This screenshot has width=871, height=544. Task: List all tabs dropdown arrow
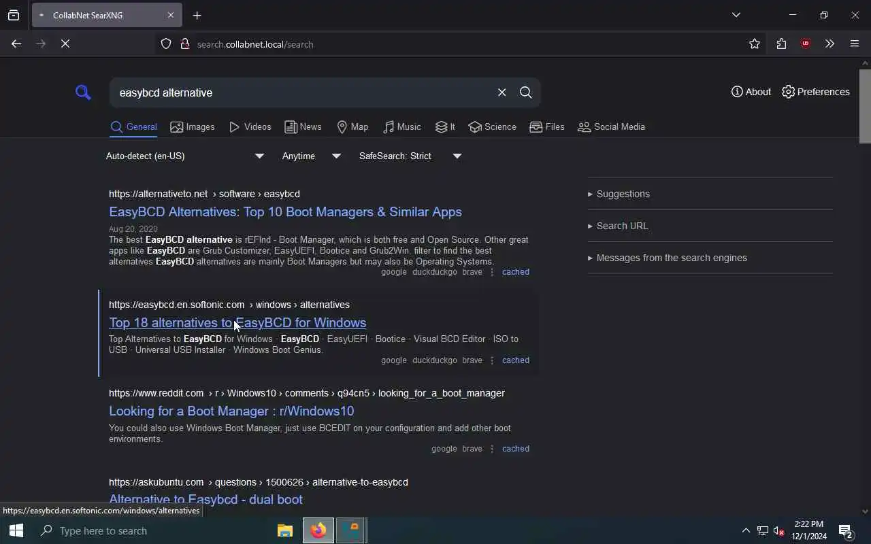point(736,15)
